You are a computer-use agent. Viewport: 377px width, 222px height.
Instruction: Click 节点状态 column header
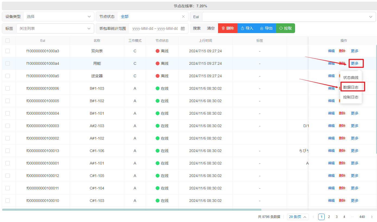162,41
